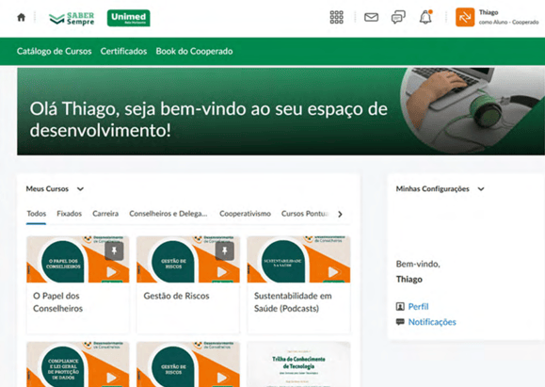Open Trilha do Conhecimento de Tecnologia thumbnail
Screen dimensions: 545x387
click(298, 364)
